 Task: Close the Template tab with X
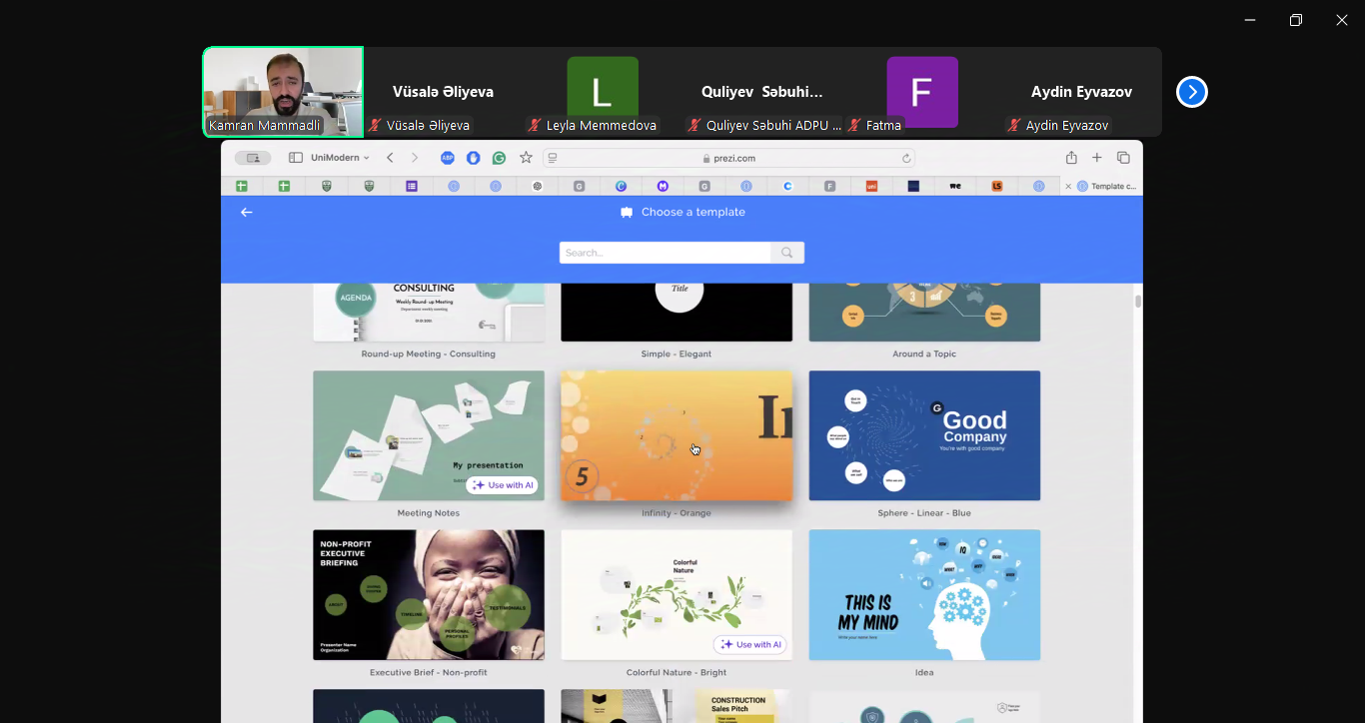(x=1068, y=186)
